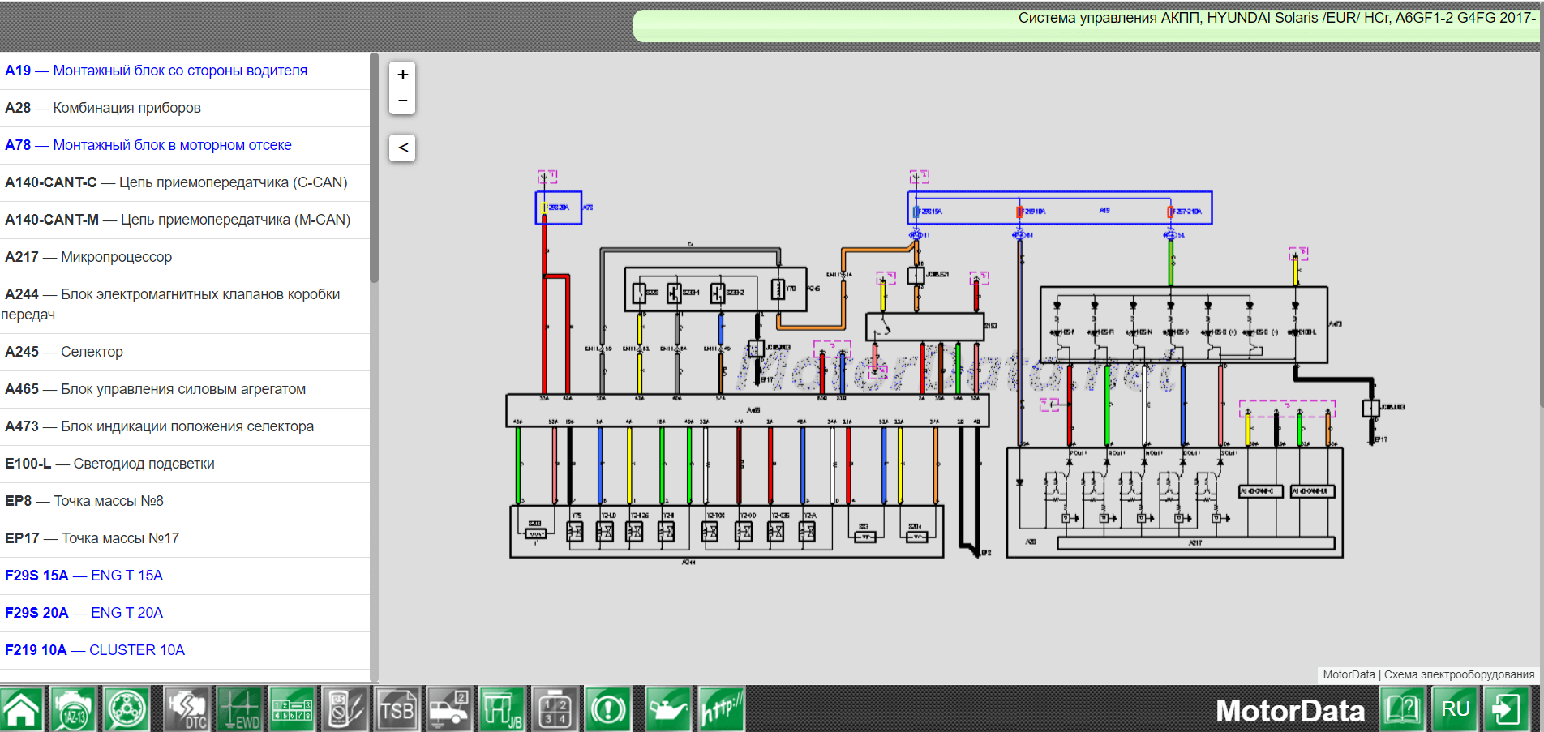1544x732 pixels.
Task: Click the multimeter measurement icon
Action: [x=345, y=709]
